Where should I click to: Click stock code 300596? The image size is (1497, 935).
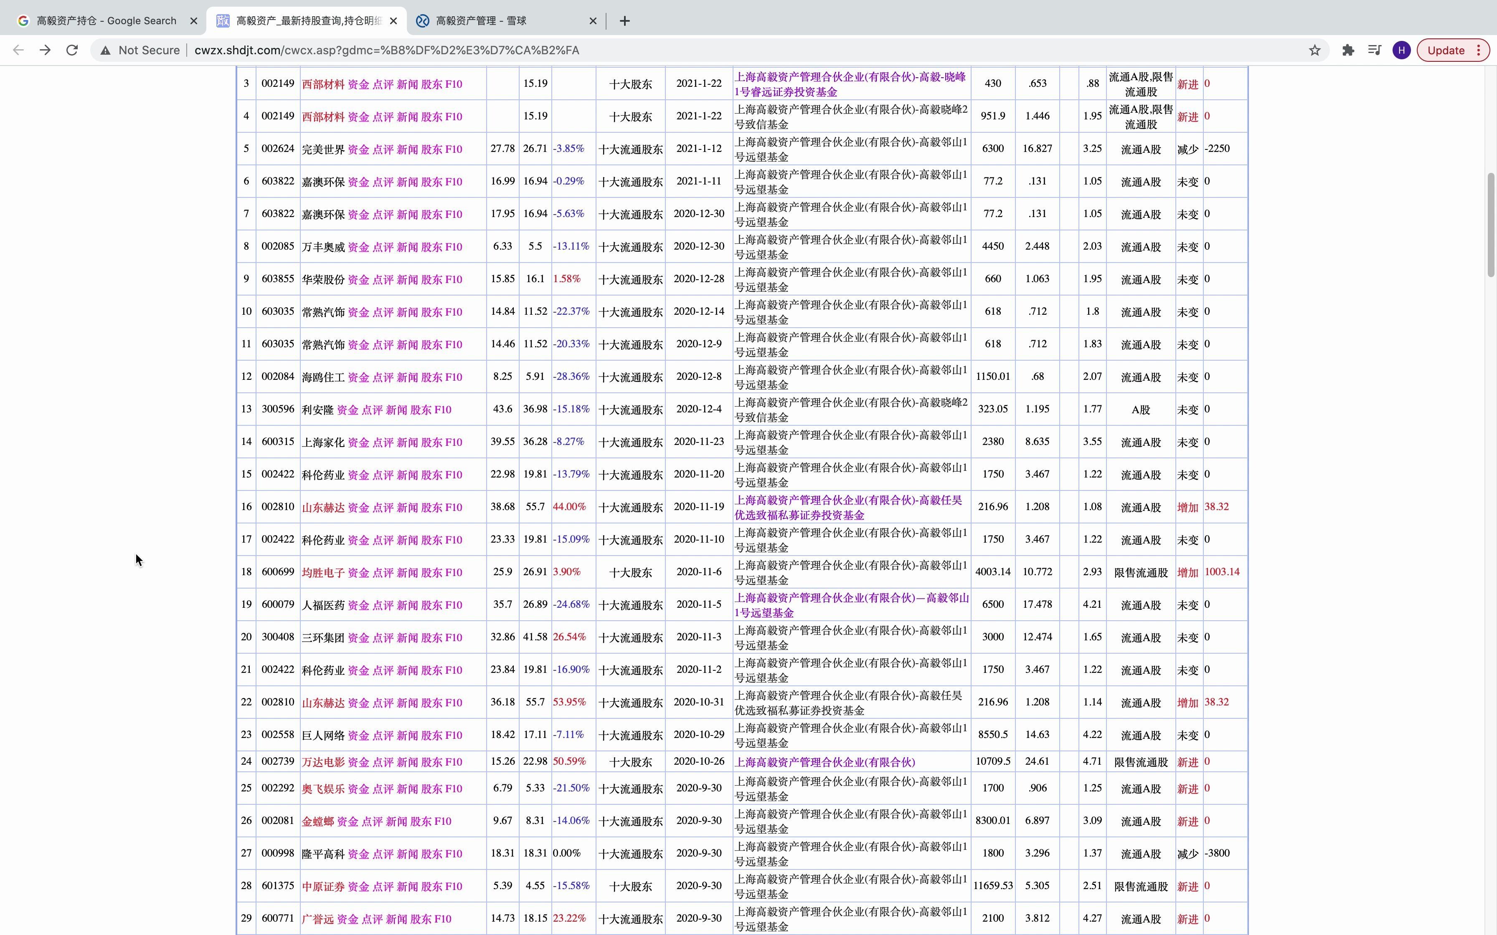tap(278, 409)
